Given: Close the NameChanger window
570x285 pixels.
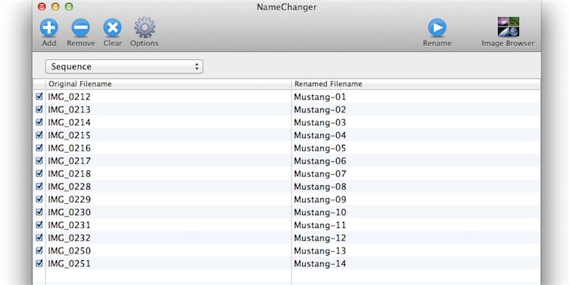Looking at the screenshot, I should [42, 7].
